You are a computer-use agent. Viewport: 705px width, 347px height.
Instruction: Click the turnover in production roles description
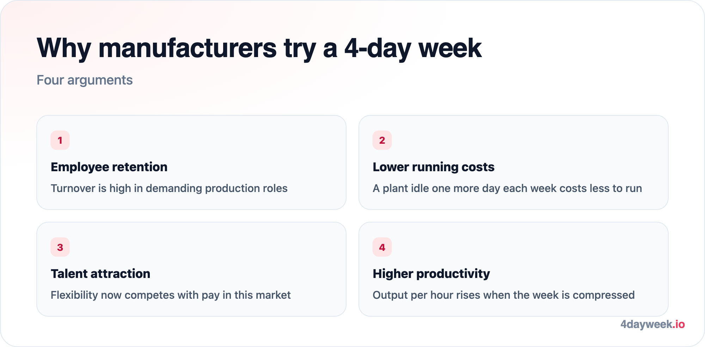tap(169, 188)
